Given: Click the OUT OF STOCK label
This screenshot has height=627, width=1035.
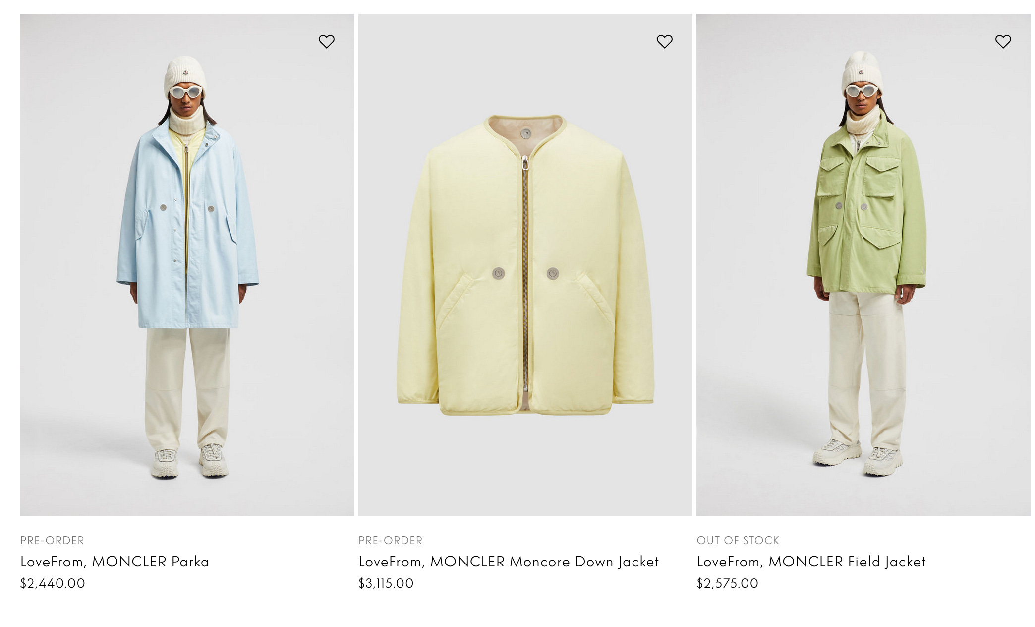Looking at the screenshot, I should [x=738, y=540].
